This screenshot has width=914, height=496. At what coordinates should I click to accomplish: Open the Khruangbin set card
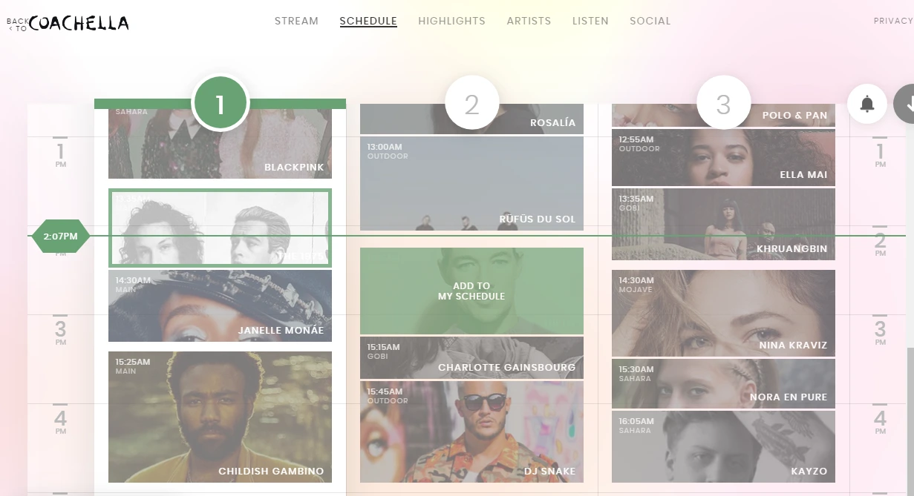(723, 224)
